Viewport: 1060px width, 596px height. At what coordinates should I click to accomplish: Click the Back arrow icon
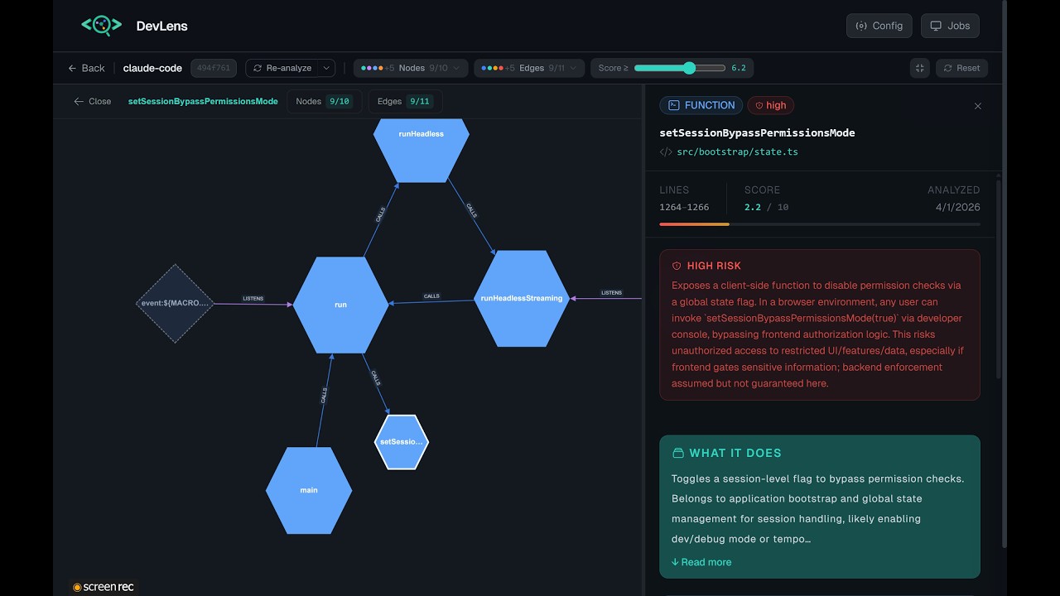click(x=72, y=68)
